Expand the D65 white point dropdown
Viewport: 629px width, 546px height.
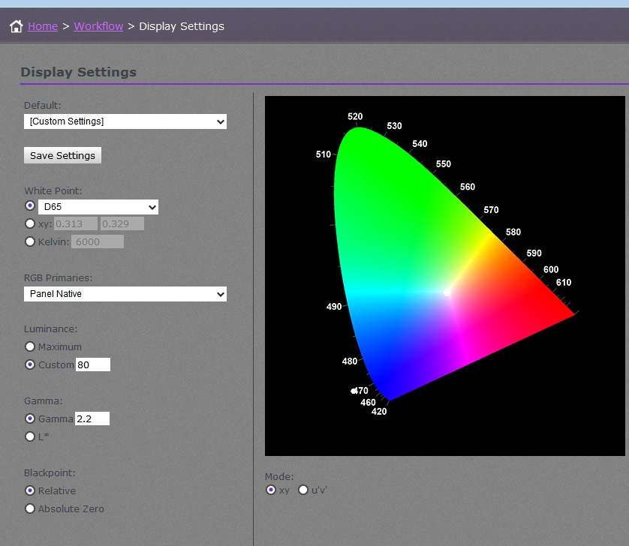pyautogui.click(x=98, y=207)
